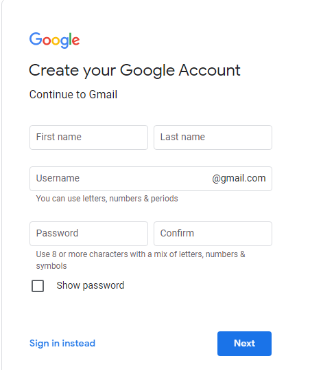310x376 pixels.
Task: Click the blue G in Google logo
Action: pyautogui.click(x=36, y=39)
